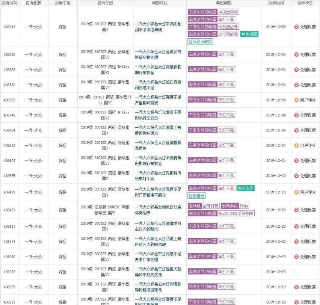Select the 投诉状态 column header
The image size is (320, 305).
tap(305, 3)
